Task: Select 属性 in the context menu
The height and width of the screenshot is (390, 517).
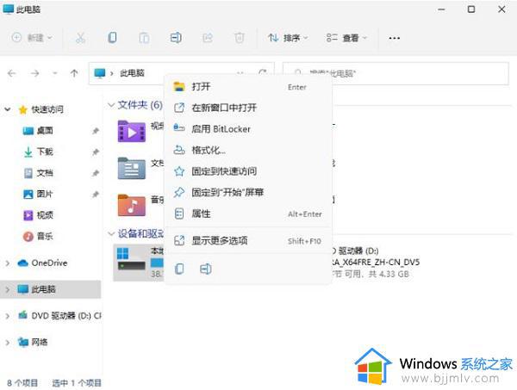Action: [x=201, y=214]
